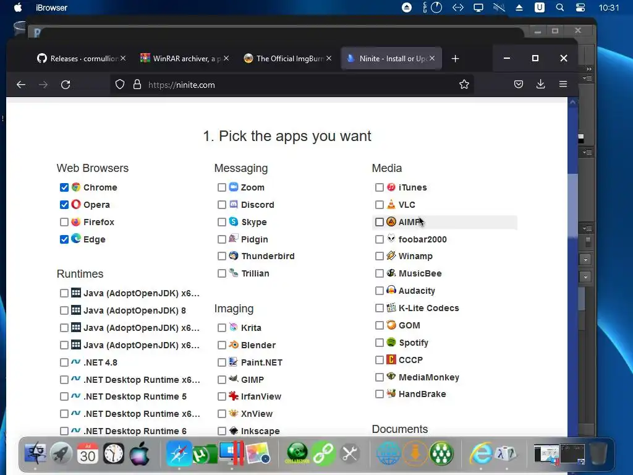Click the Spotify icon
This screenshot has width=633, height=475.
[391, 342]
